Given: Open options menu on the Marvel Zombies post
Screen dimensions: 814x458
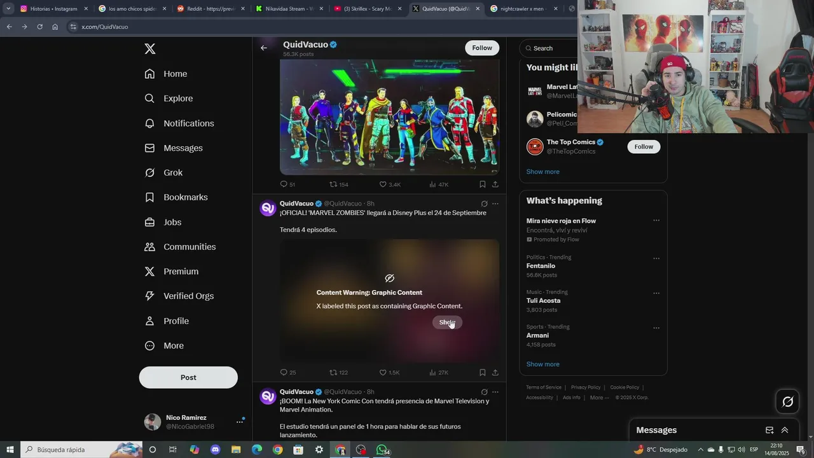Looking at the screenshot, I should 495,204.
